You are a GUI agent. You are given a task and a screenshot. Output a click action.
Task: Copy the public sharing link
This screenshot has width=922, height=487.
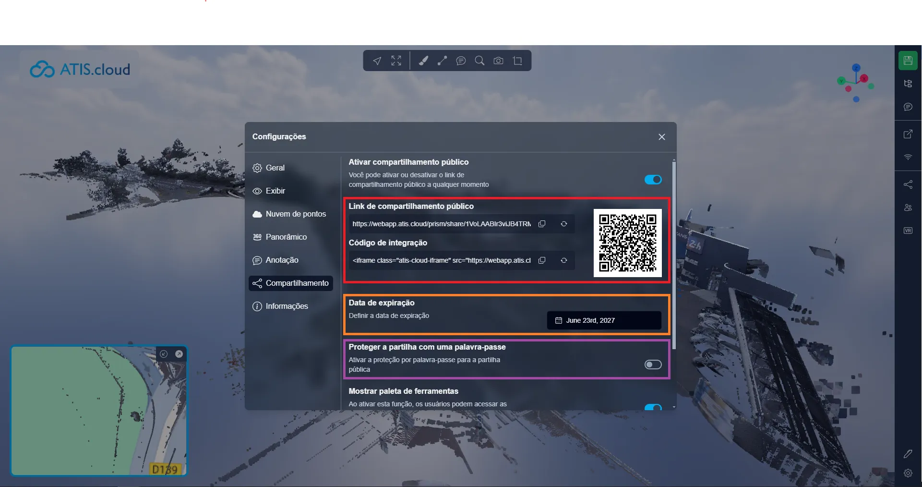pos(542,224)
